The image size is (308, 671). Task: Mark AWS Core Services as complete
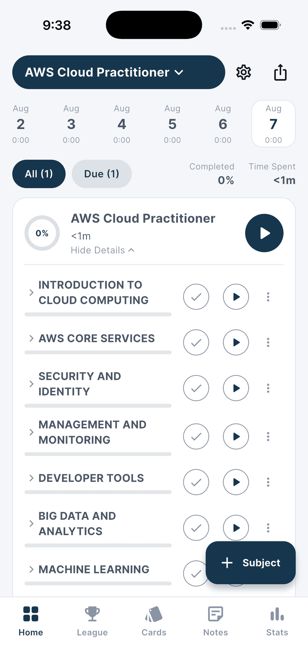pos(196,343)
